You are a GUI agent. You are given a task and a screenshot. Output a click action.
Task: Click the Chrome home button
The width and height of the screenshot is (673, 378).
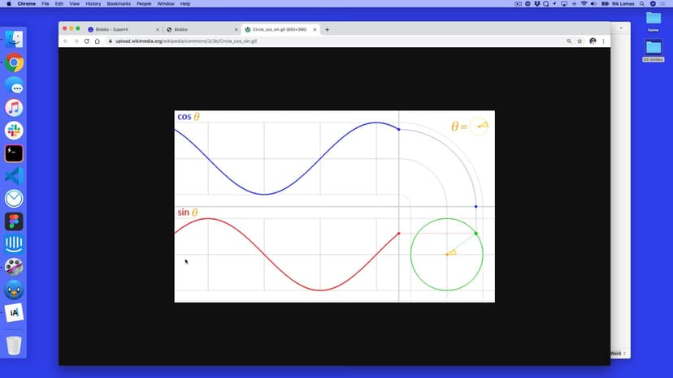pyautogui.click(x=98, y=41)
